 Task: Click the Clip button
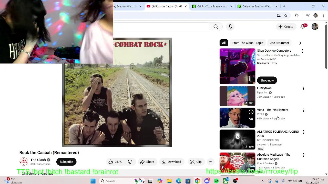coord(196,162)
